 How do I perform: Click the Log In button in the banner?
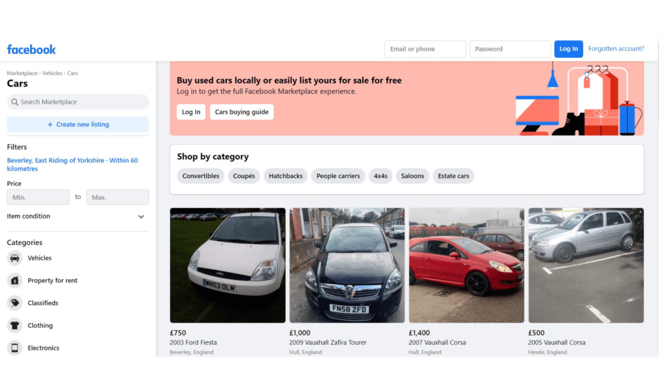coord(190,112)
